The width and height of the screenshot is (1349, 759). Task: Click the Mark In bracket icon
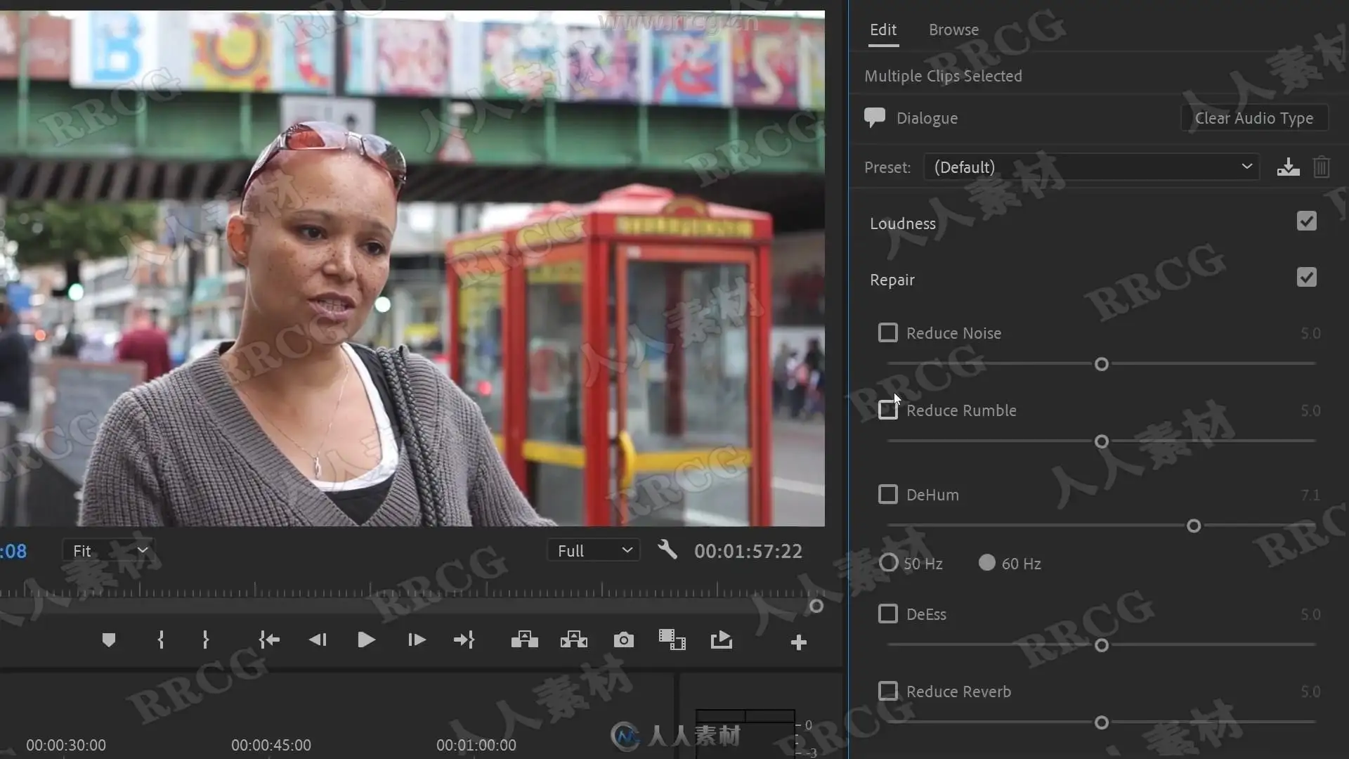[x=161, y=640]
